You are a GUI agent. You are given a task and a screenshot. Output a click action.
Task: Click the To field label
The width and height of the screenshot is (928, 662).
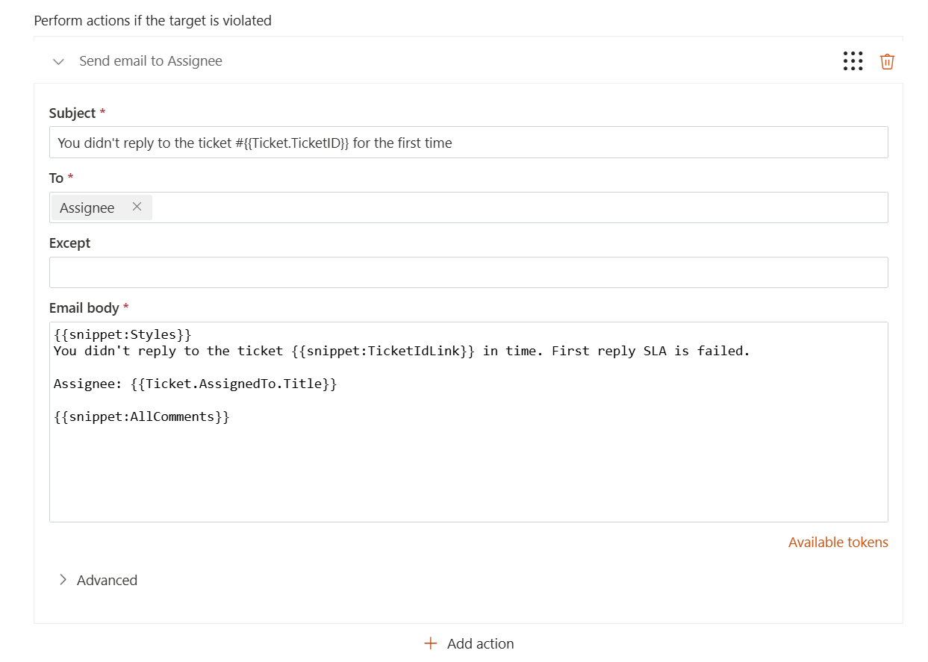(56, 178)
